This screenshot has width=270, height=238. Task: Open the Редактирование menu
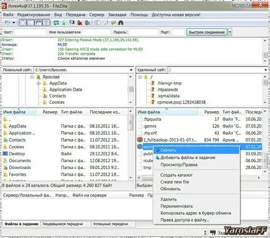[34, 15]
